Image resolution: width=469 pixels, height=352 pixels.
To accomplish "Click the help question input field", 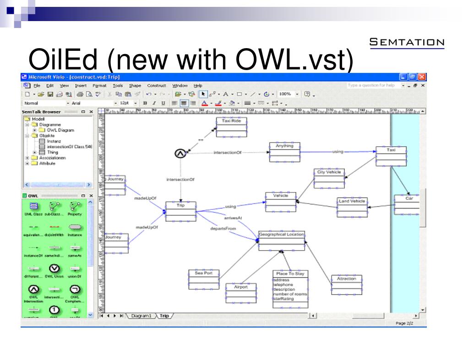I will point(373,85).
